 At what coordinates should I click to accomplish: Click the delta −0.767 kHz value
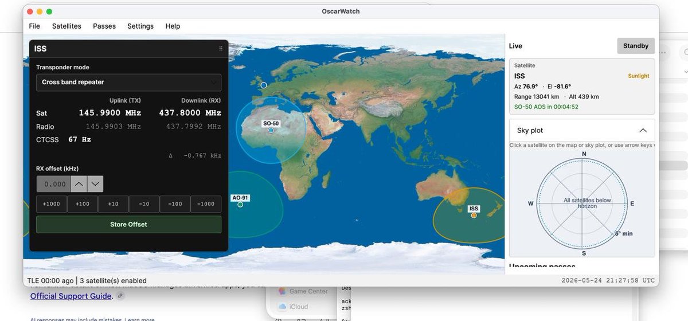(202, 155)
